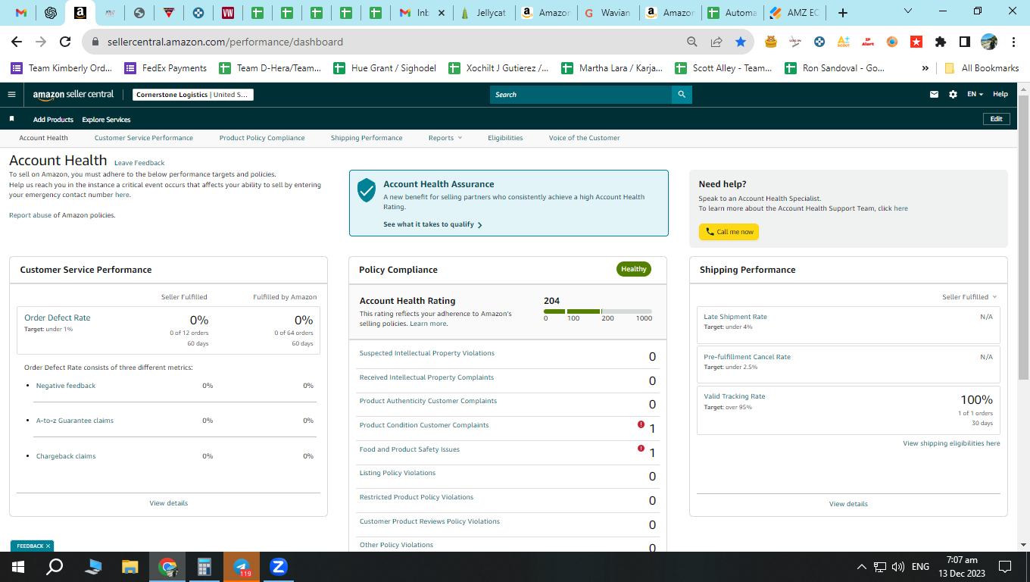The image size is (1030, 582).
Task: Open the Chrome profile avatar
Action: (x=989, y=42)
